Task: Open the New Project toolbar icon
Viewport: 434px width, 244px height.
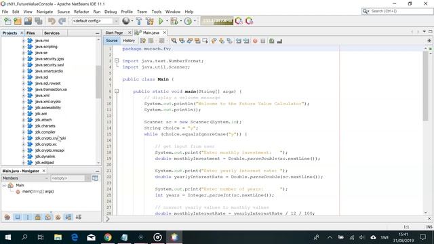Action: click(18, 21)
